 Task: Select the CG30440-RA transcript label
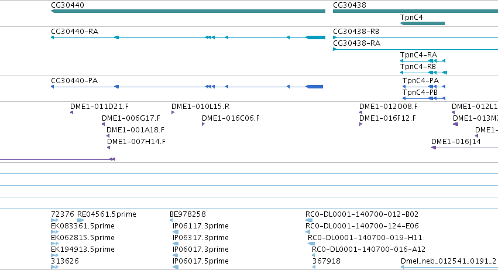click(x=75, y=32)
